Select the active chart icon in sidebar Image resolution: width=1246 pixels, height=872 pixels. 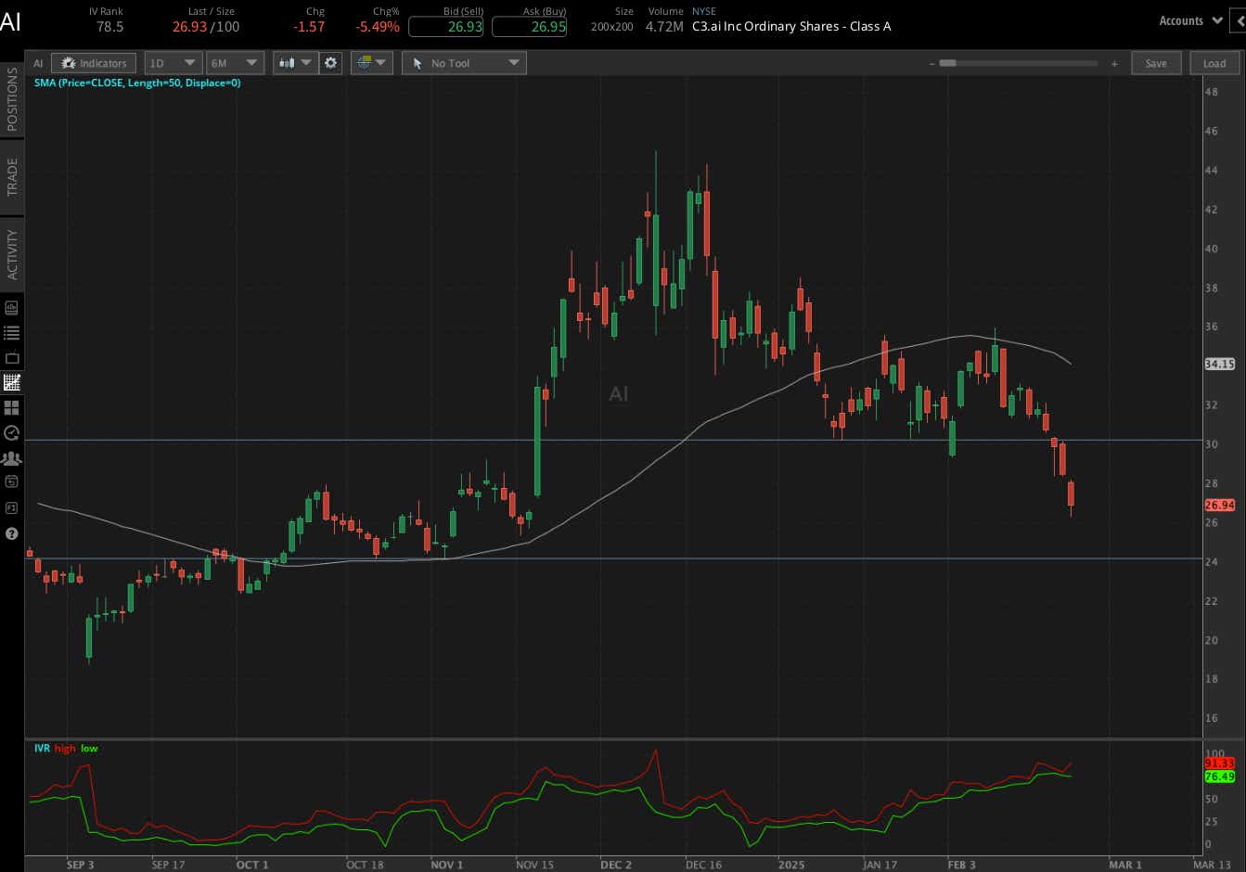12,382
